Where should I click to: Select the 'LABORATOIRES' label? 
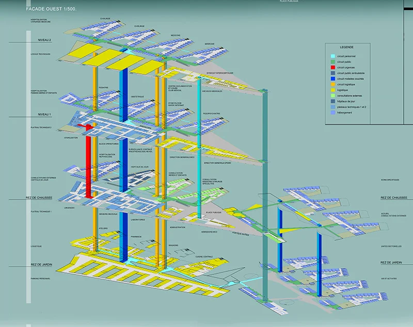pyautogui.click(x=138, y=220)
